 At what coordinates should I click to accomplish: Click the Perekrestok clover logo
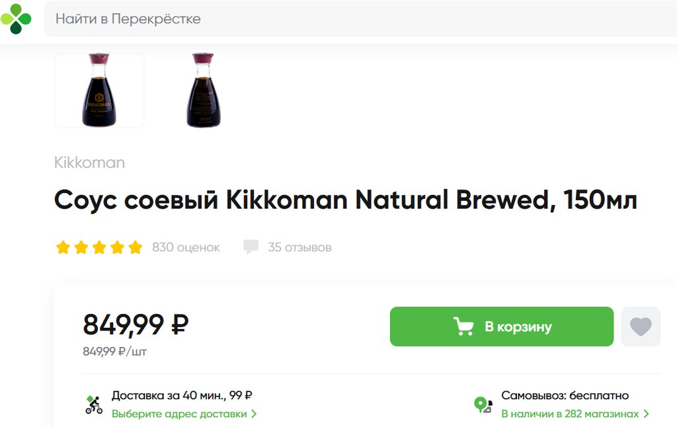coord(16,19)
